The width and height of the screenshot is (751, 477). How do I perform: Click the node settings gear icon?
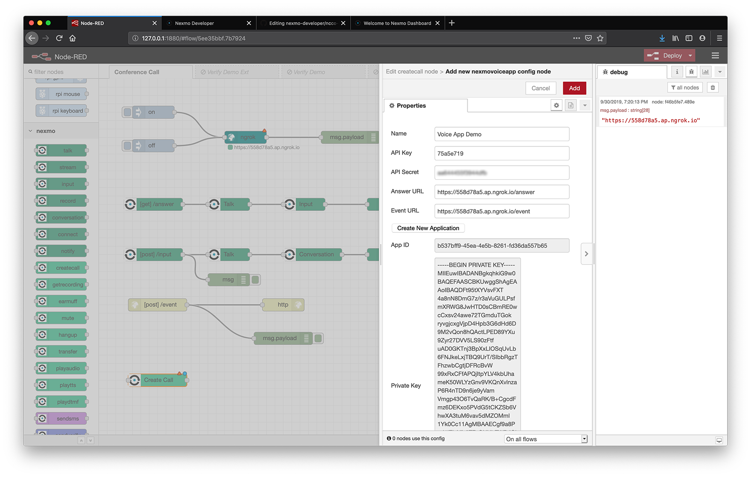pyautogui.click(x=556, y=106)
